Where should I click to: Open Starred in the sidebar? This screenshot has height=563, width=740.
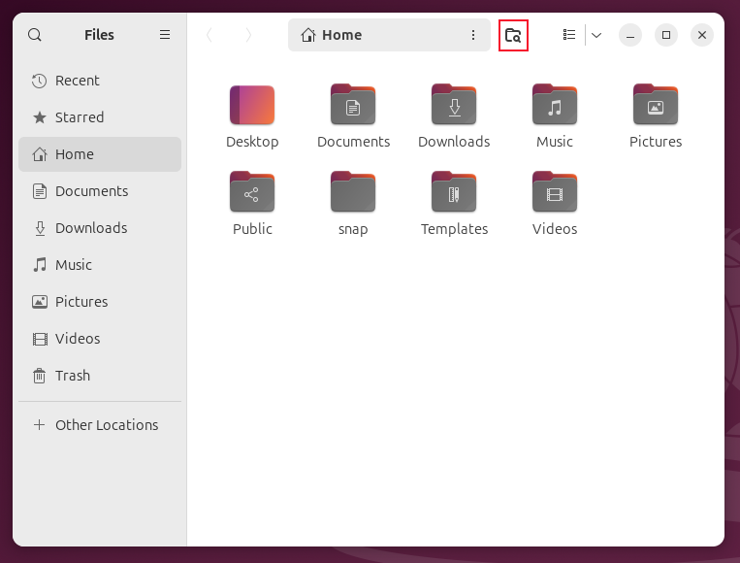click(x=100, y=117)
